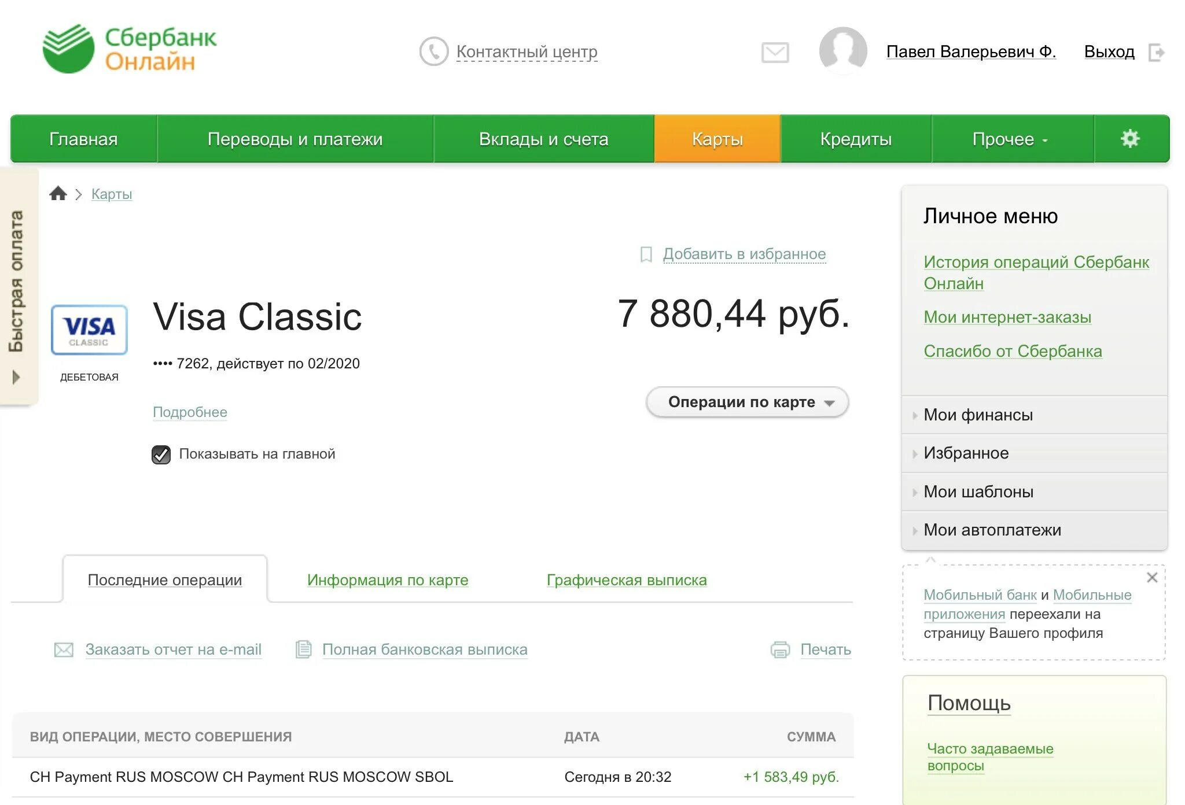Click 'Полная банковская выписка' link
This screenshot has height=805, width=1185.
424,649
